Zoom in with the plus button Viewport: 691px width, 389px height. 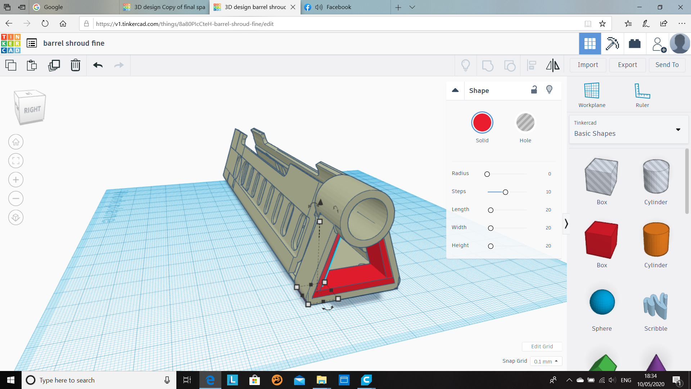[16, 180]
